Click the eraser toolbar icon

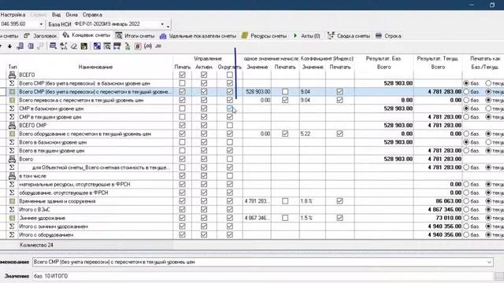pos(74,46)
